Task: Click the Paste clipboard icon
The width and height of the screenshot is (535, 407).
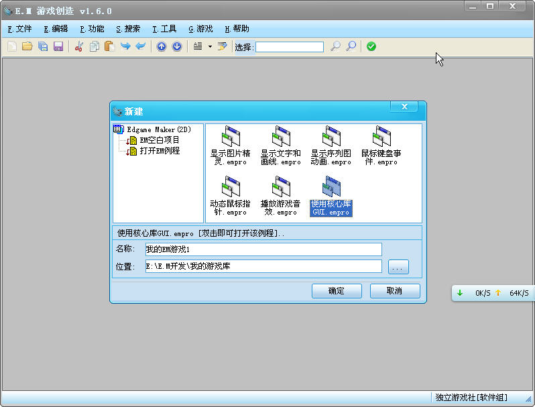Action: [109, 46]
